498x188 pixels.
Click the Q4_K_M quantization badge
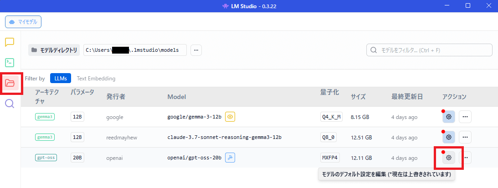pyautogui.click(x=332, y=117)
